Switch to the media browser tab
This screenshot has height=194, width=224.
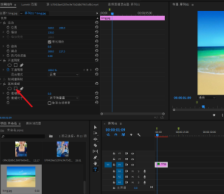33,123
